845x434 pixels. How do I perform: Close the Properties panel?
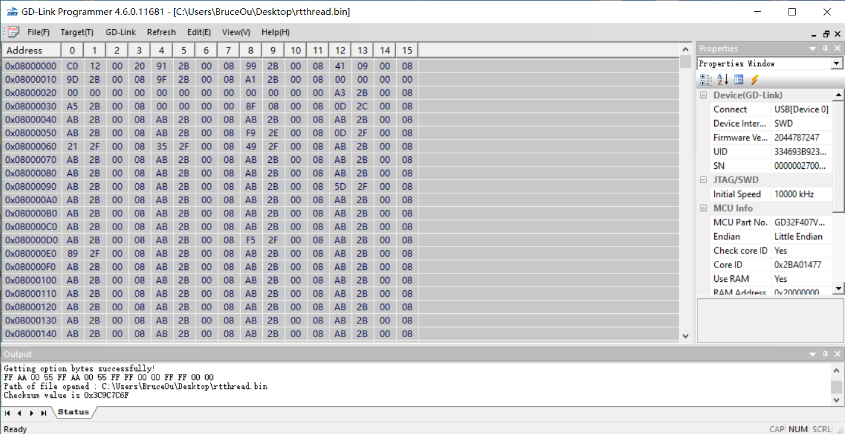click(837, 48)
